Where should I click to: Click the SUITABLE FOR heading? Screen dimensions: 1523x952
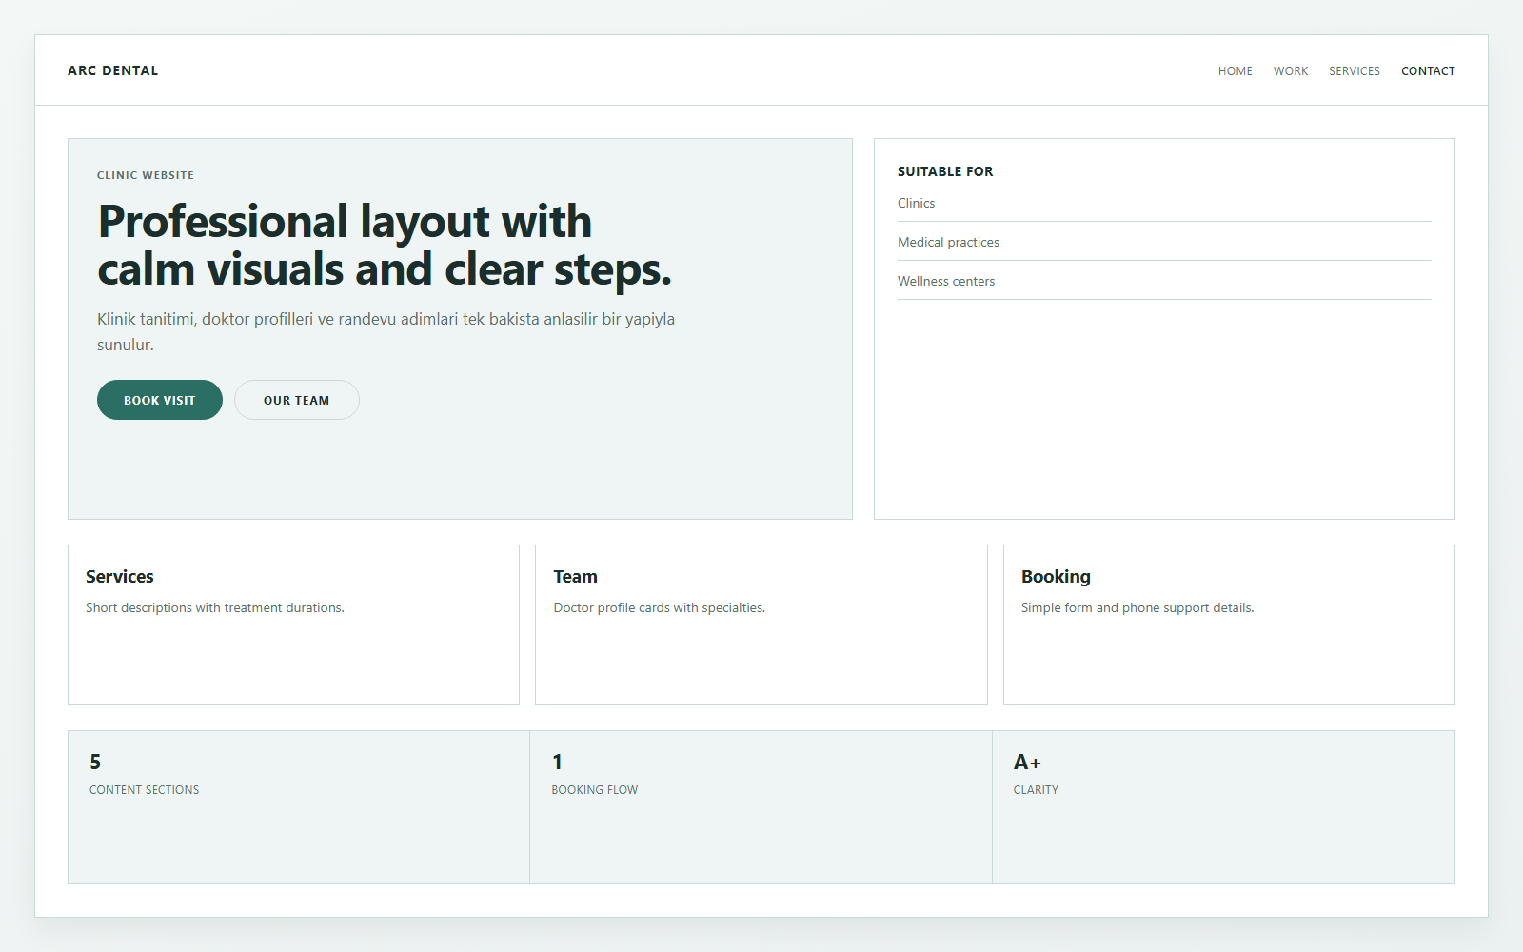tap(945, 171)
